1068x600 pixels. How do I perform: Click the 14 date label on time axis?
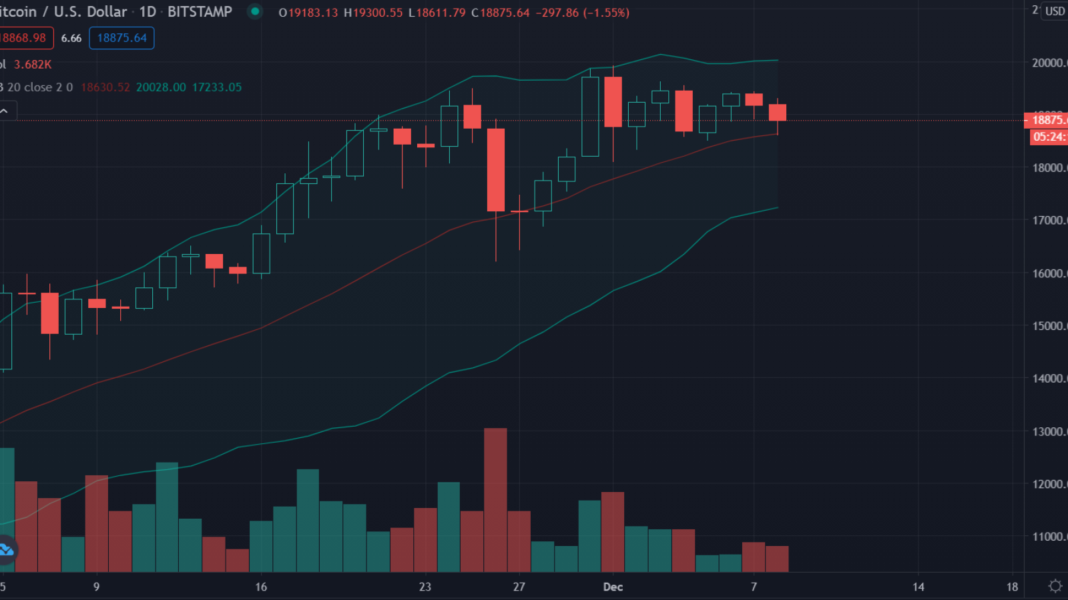click(x=918, y=587)
